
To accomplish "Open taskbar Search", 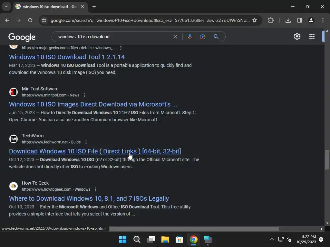I will point(137,239).
